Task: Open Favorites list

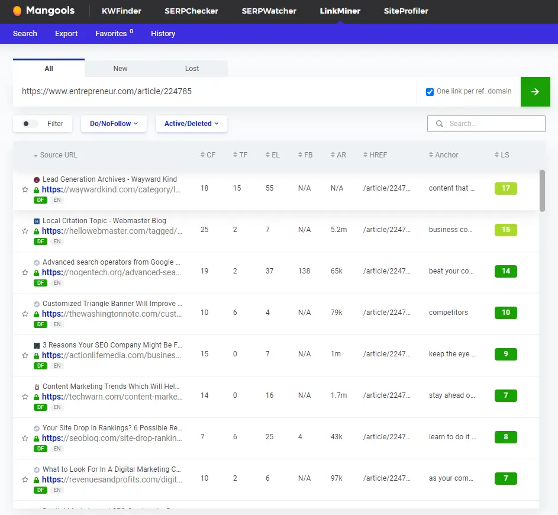Action: coord(114,34)
